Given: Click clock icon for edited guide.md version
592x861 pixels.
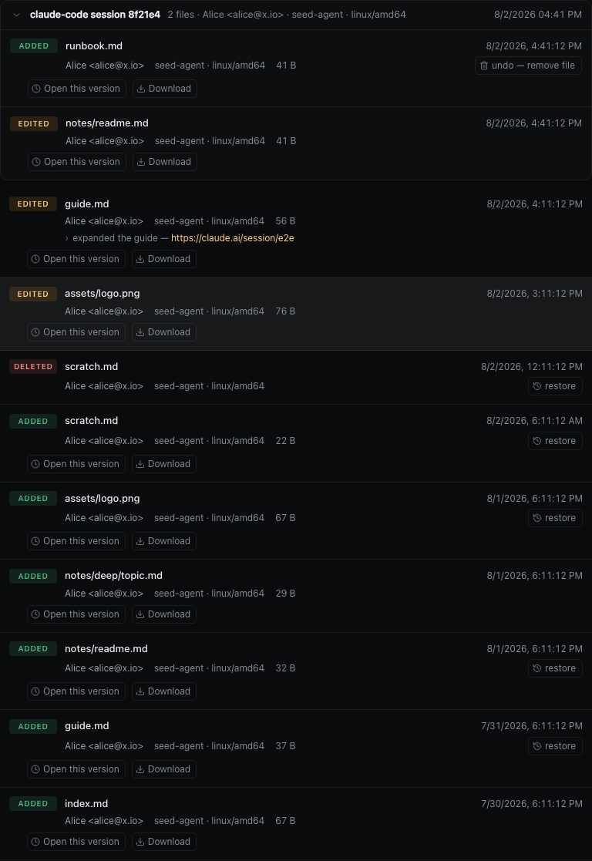Looking at the screenshot, I should pyautogui.click(x=35, y=259).
